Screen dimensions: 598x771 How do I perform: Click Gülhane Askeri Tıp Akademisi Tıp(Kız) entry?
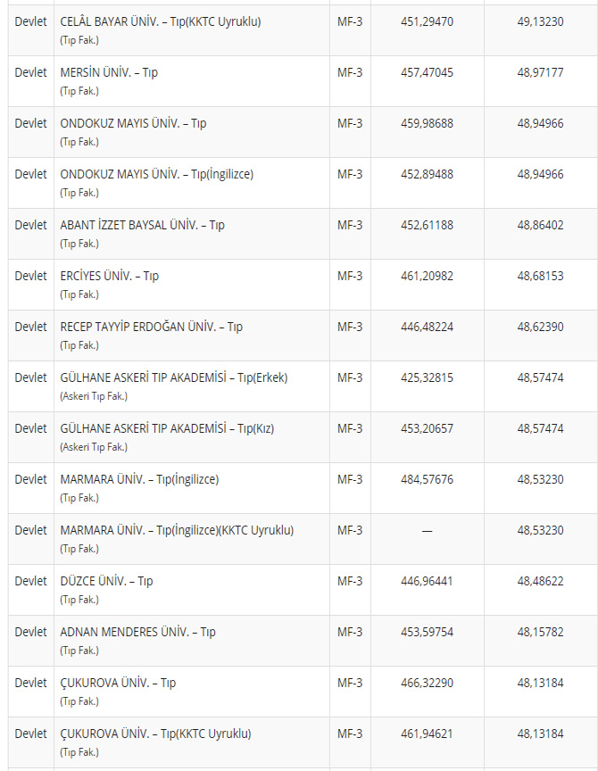[x=167, y=428]
